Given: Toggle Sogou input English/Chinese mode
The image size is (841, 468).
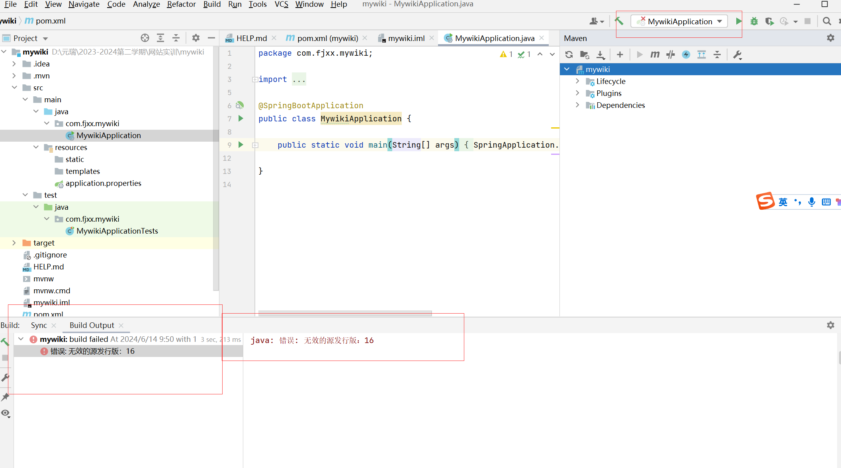Looking at the screenshot, I should (x=783, y=202).
